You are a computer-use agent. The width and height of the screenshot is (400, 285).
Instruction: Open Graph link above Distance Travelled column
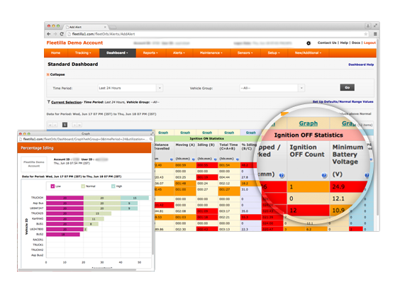pos(163,133)
